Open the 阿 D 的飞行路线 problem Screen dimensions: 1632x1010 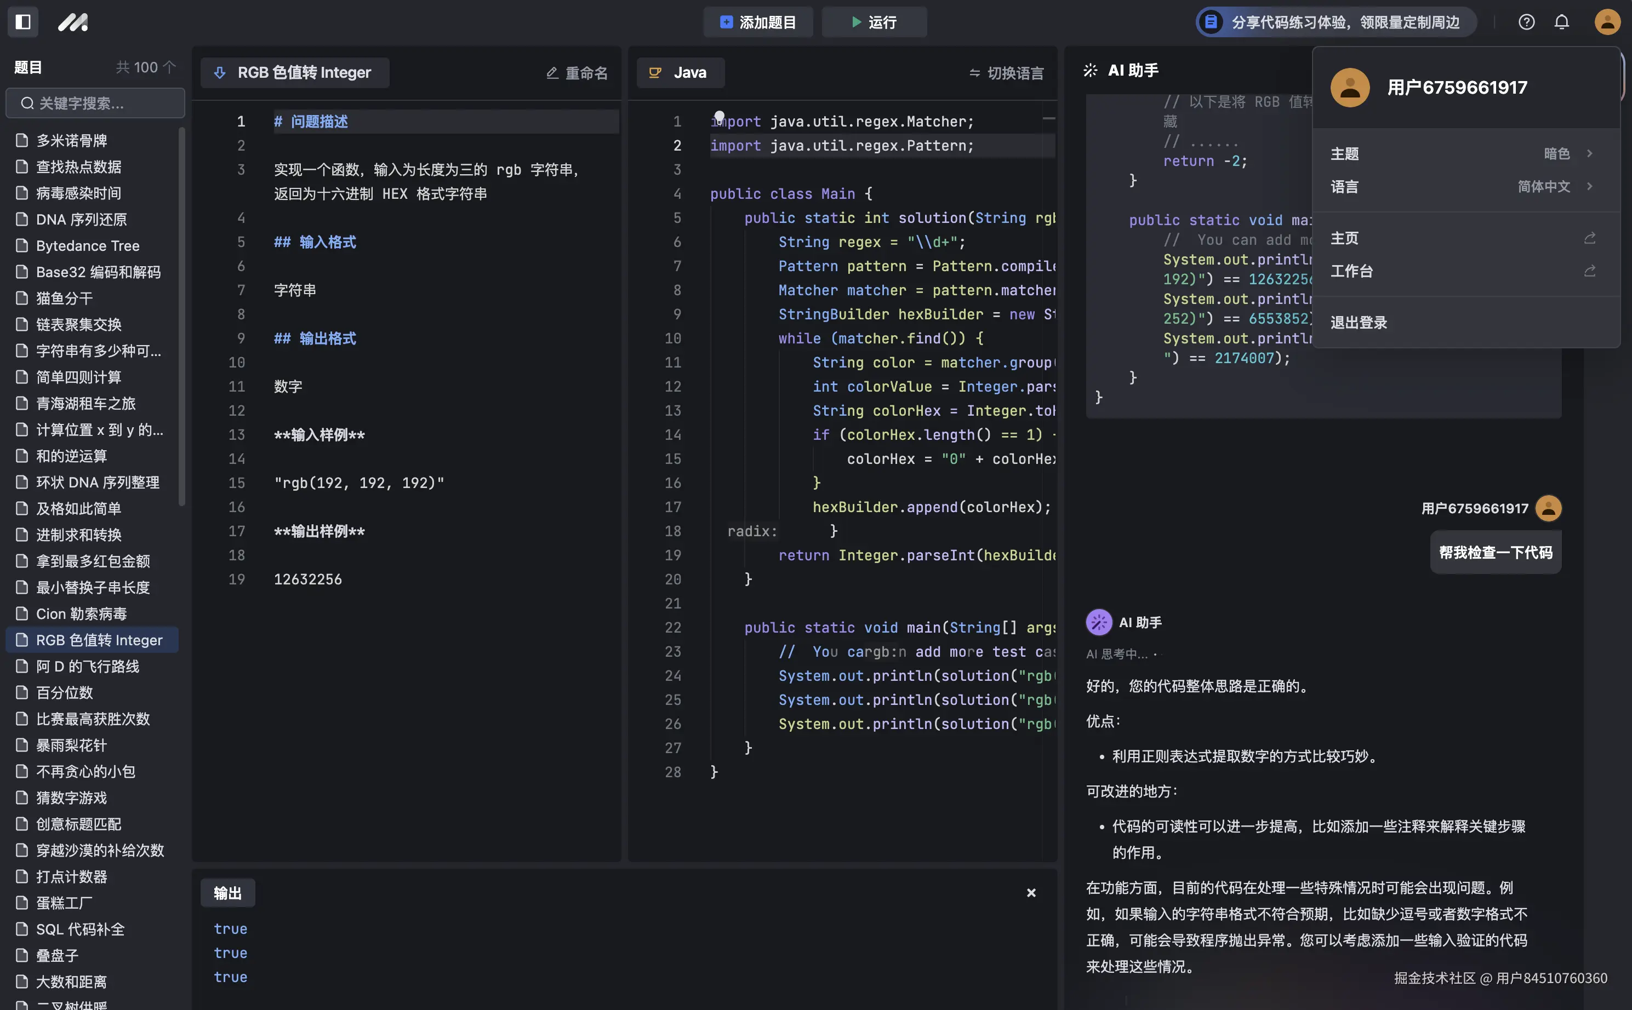tap(88, 666)
